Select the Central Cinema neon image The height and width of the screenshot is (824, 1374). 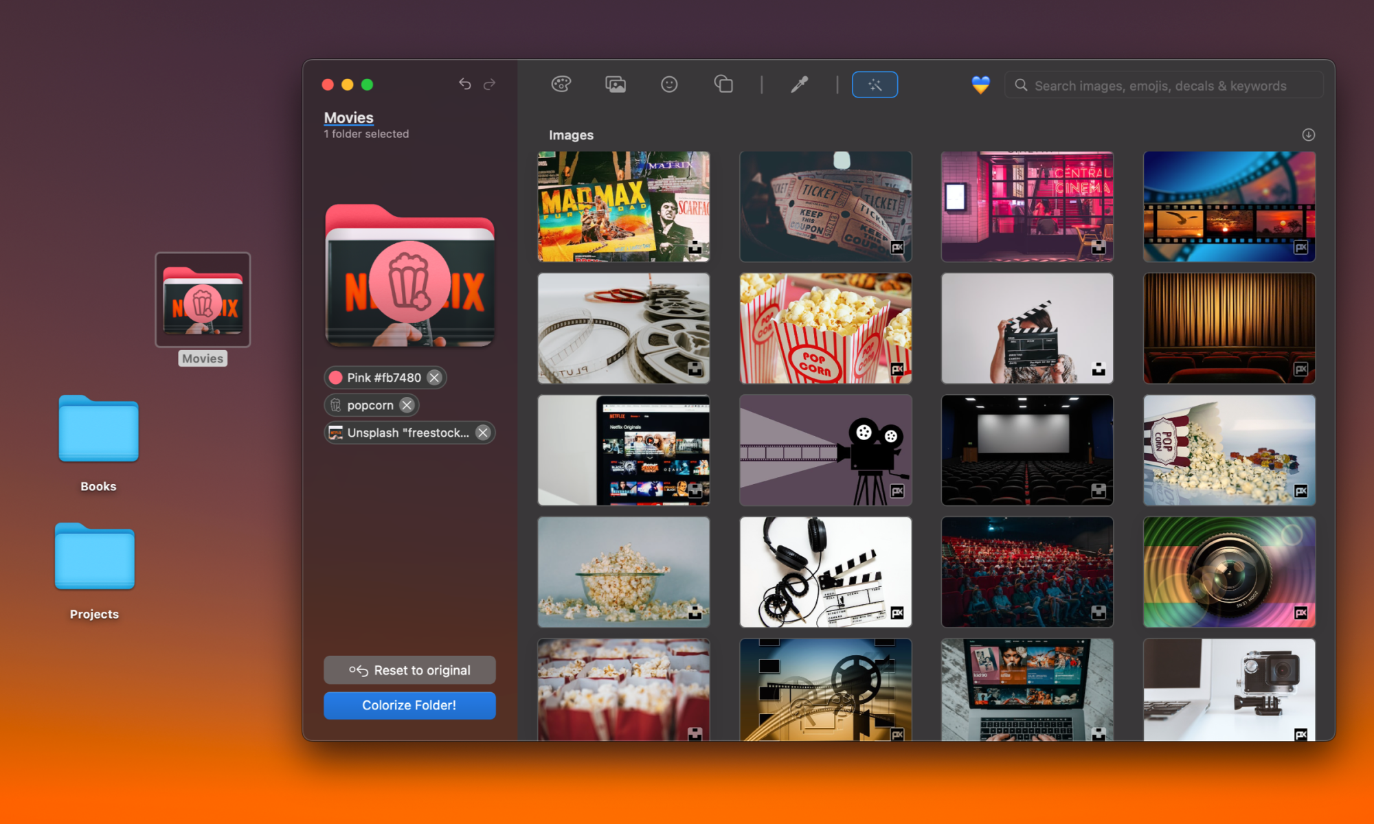[1027, 207]
